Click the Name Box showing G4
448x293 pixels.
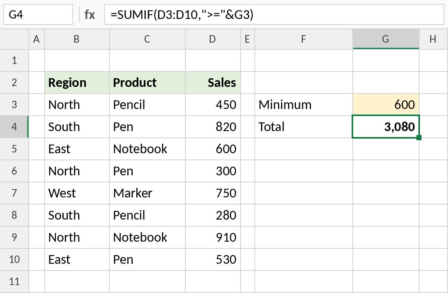pos(38,14)
